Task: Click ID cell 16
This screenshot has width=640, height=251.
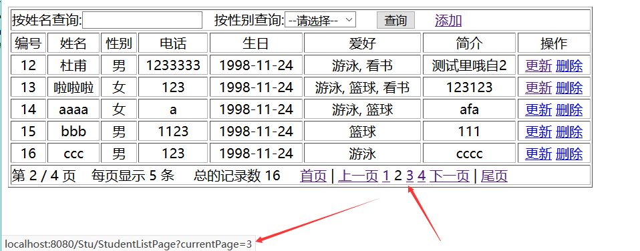Action: (28, 154)
